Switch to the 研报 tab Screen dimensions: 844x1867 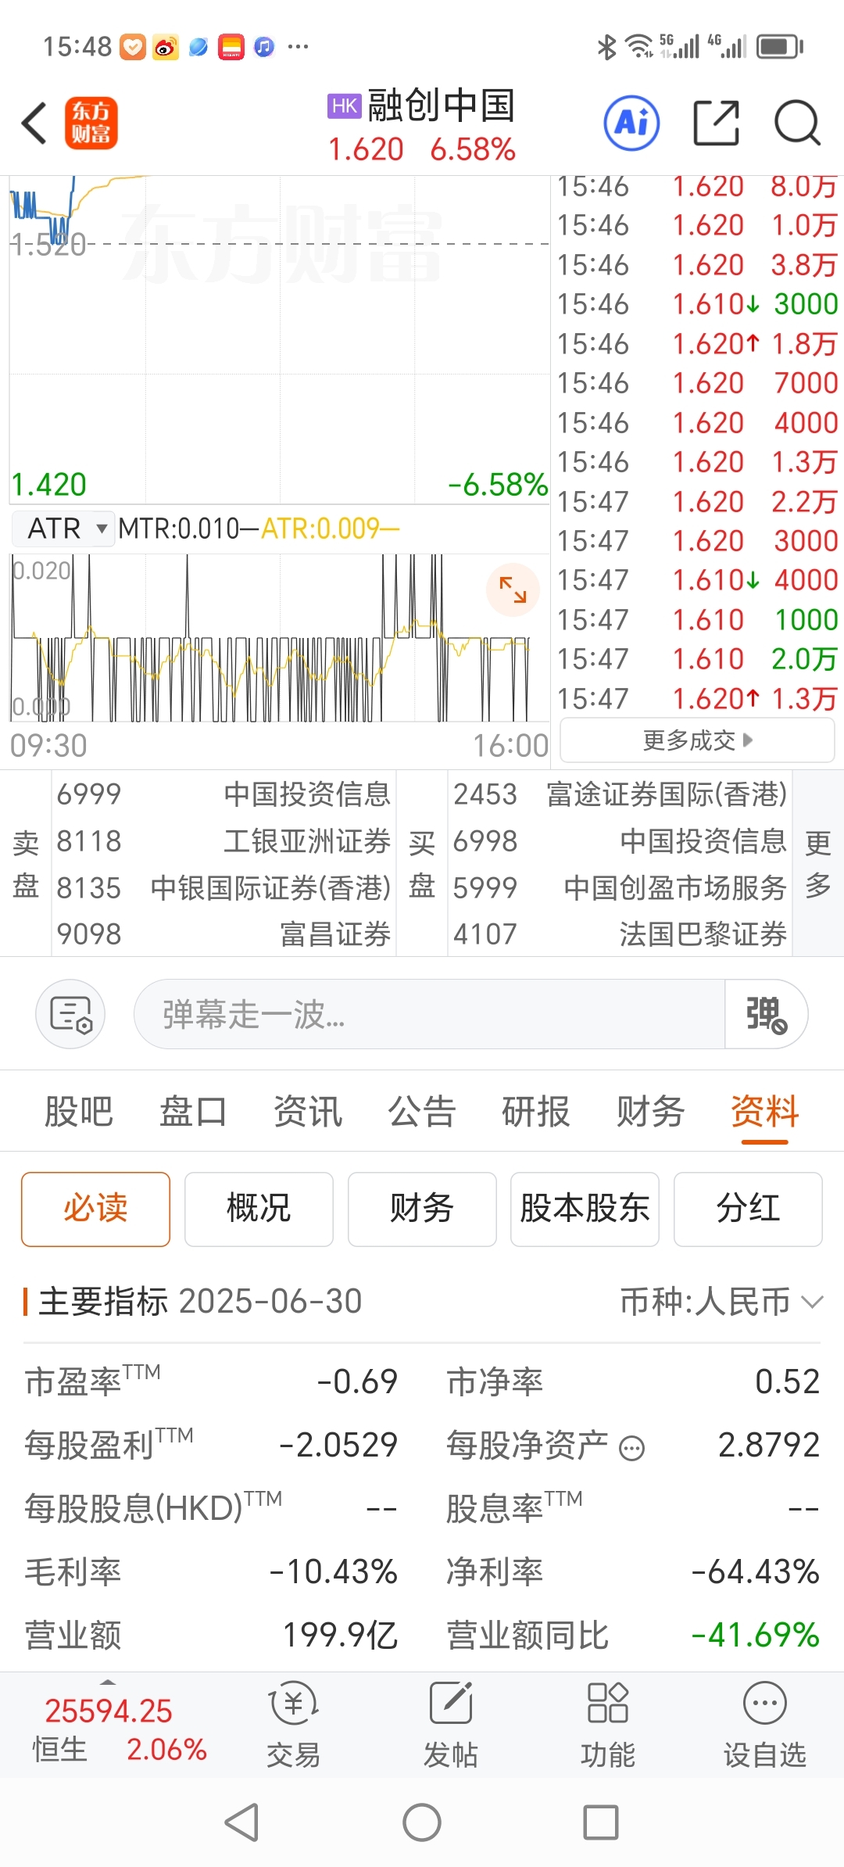(536, 1111)
